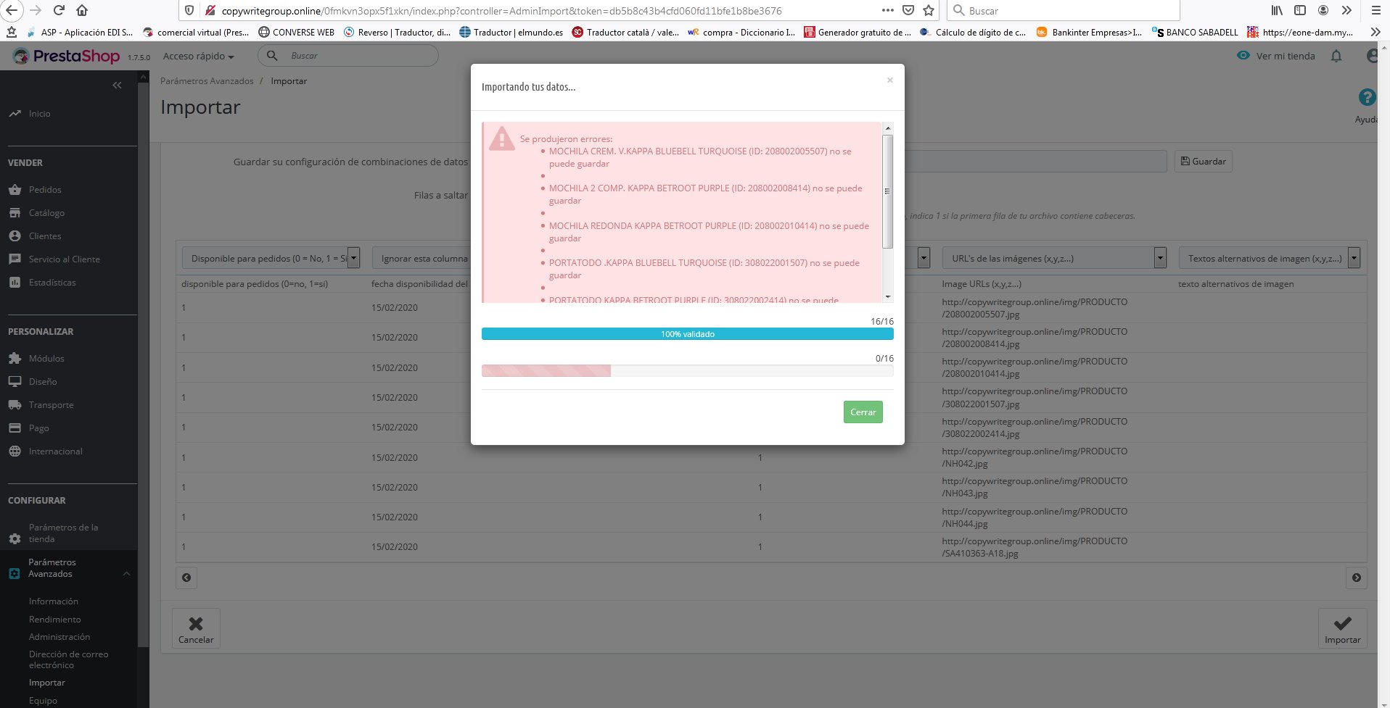Click the '100% validado' progress bar
This screenshot has width=1390, height=708.
[x=688, y=334]
